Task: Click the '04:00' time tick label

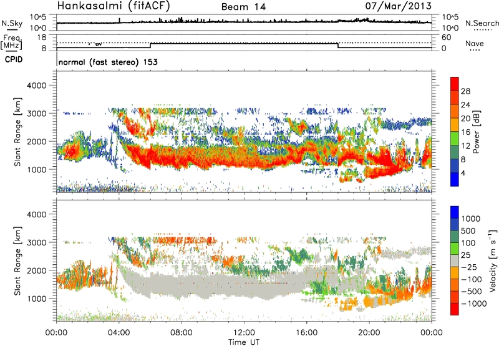Action: 119,333
